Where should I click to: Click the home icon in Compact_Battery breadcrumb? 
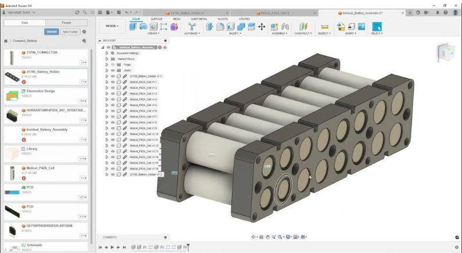(6, 41)
